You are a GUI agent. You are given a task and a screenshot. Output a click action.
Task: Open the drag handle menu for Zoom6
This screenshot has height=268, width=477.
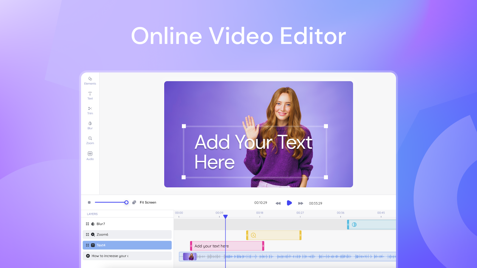coord(87,234)
